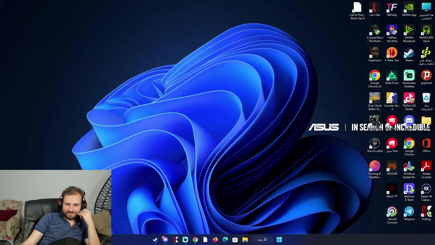This screenshot has width=435, height=245.
Task: Open Firefox from the taskbar
Action: pos(215,240)
